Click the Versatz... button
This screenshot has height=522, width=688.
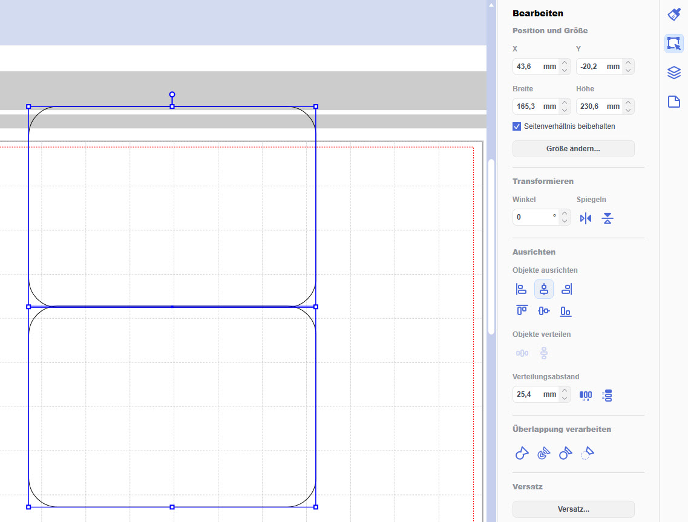click(573, 509)
